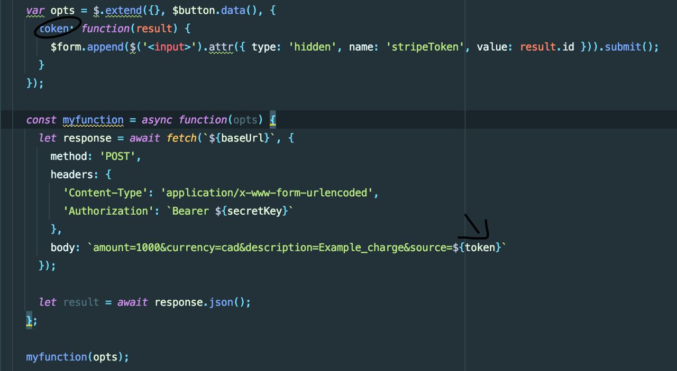Click the 'const' keyword

(x=41, y=120)
